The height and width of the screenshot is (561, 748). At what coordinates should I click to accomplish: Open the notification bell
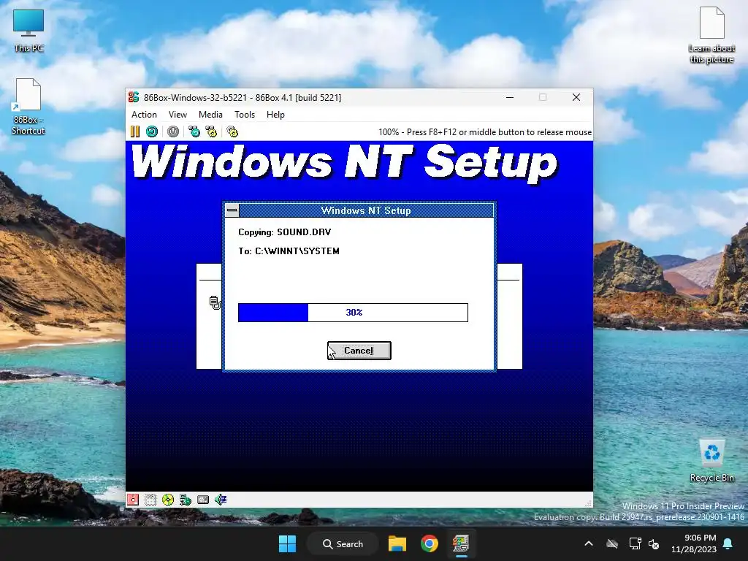(x=728, y=543)
